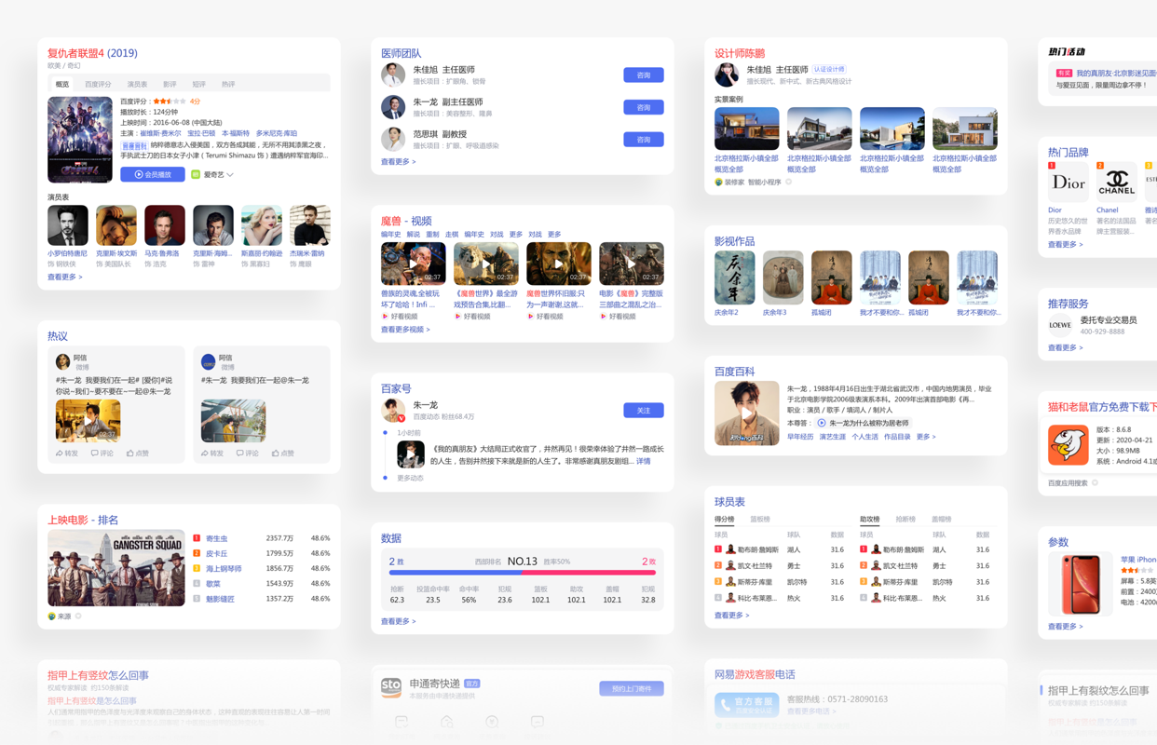Click the 认证设计师 badge
The image size is (1157, 745).
(x=829, y=70)
